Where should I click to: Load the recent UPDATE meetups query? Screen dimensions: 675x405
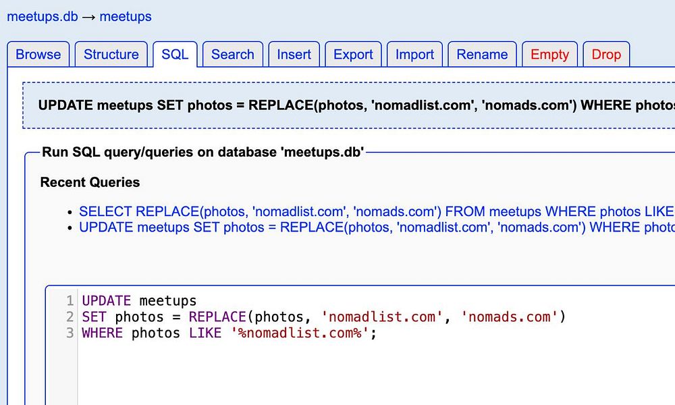coord(376,227)
